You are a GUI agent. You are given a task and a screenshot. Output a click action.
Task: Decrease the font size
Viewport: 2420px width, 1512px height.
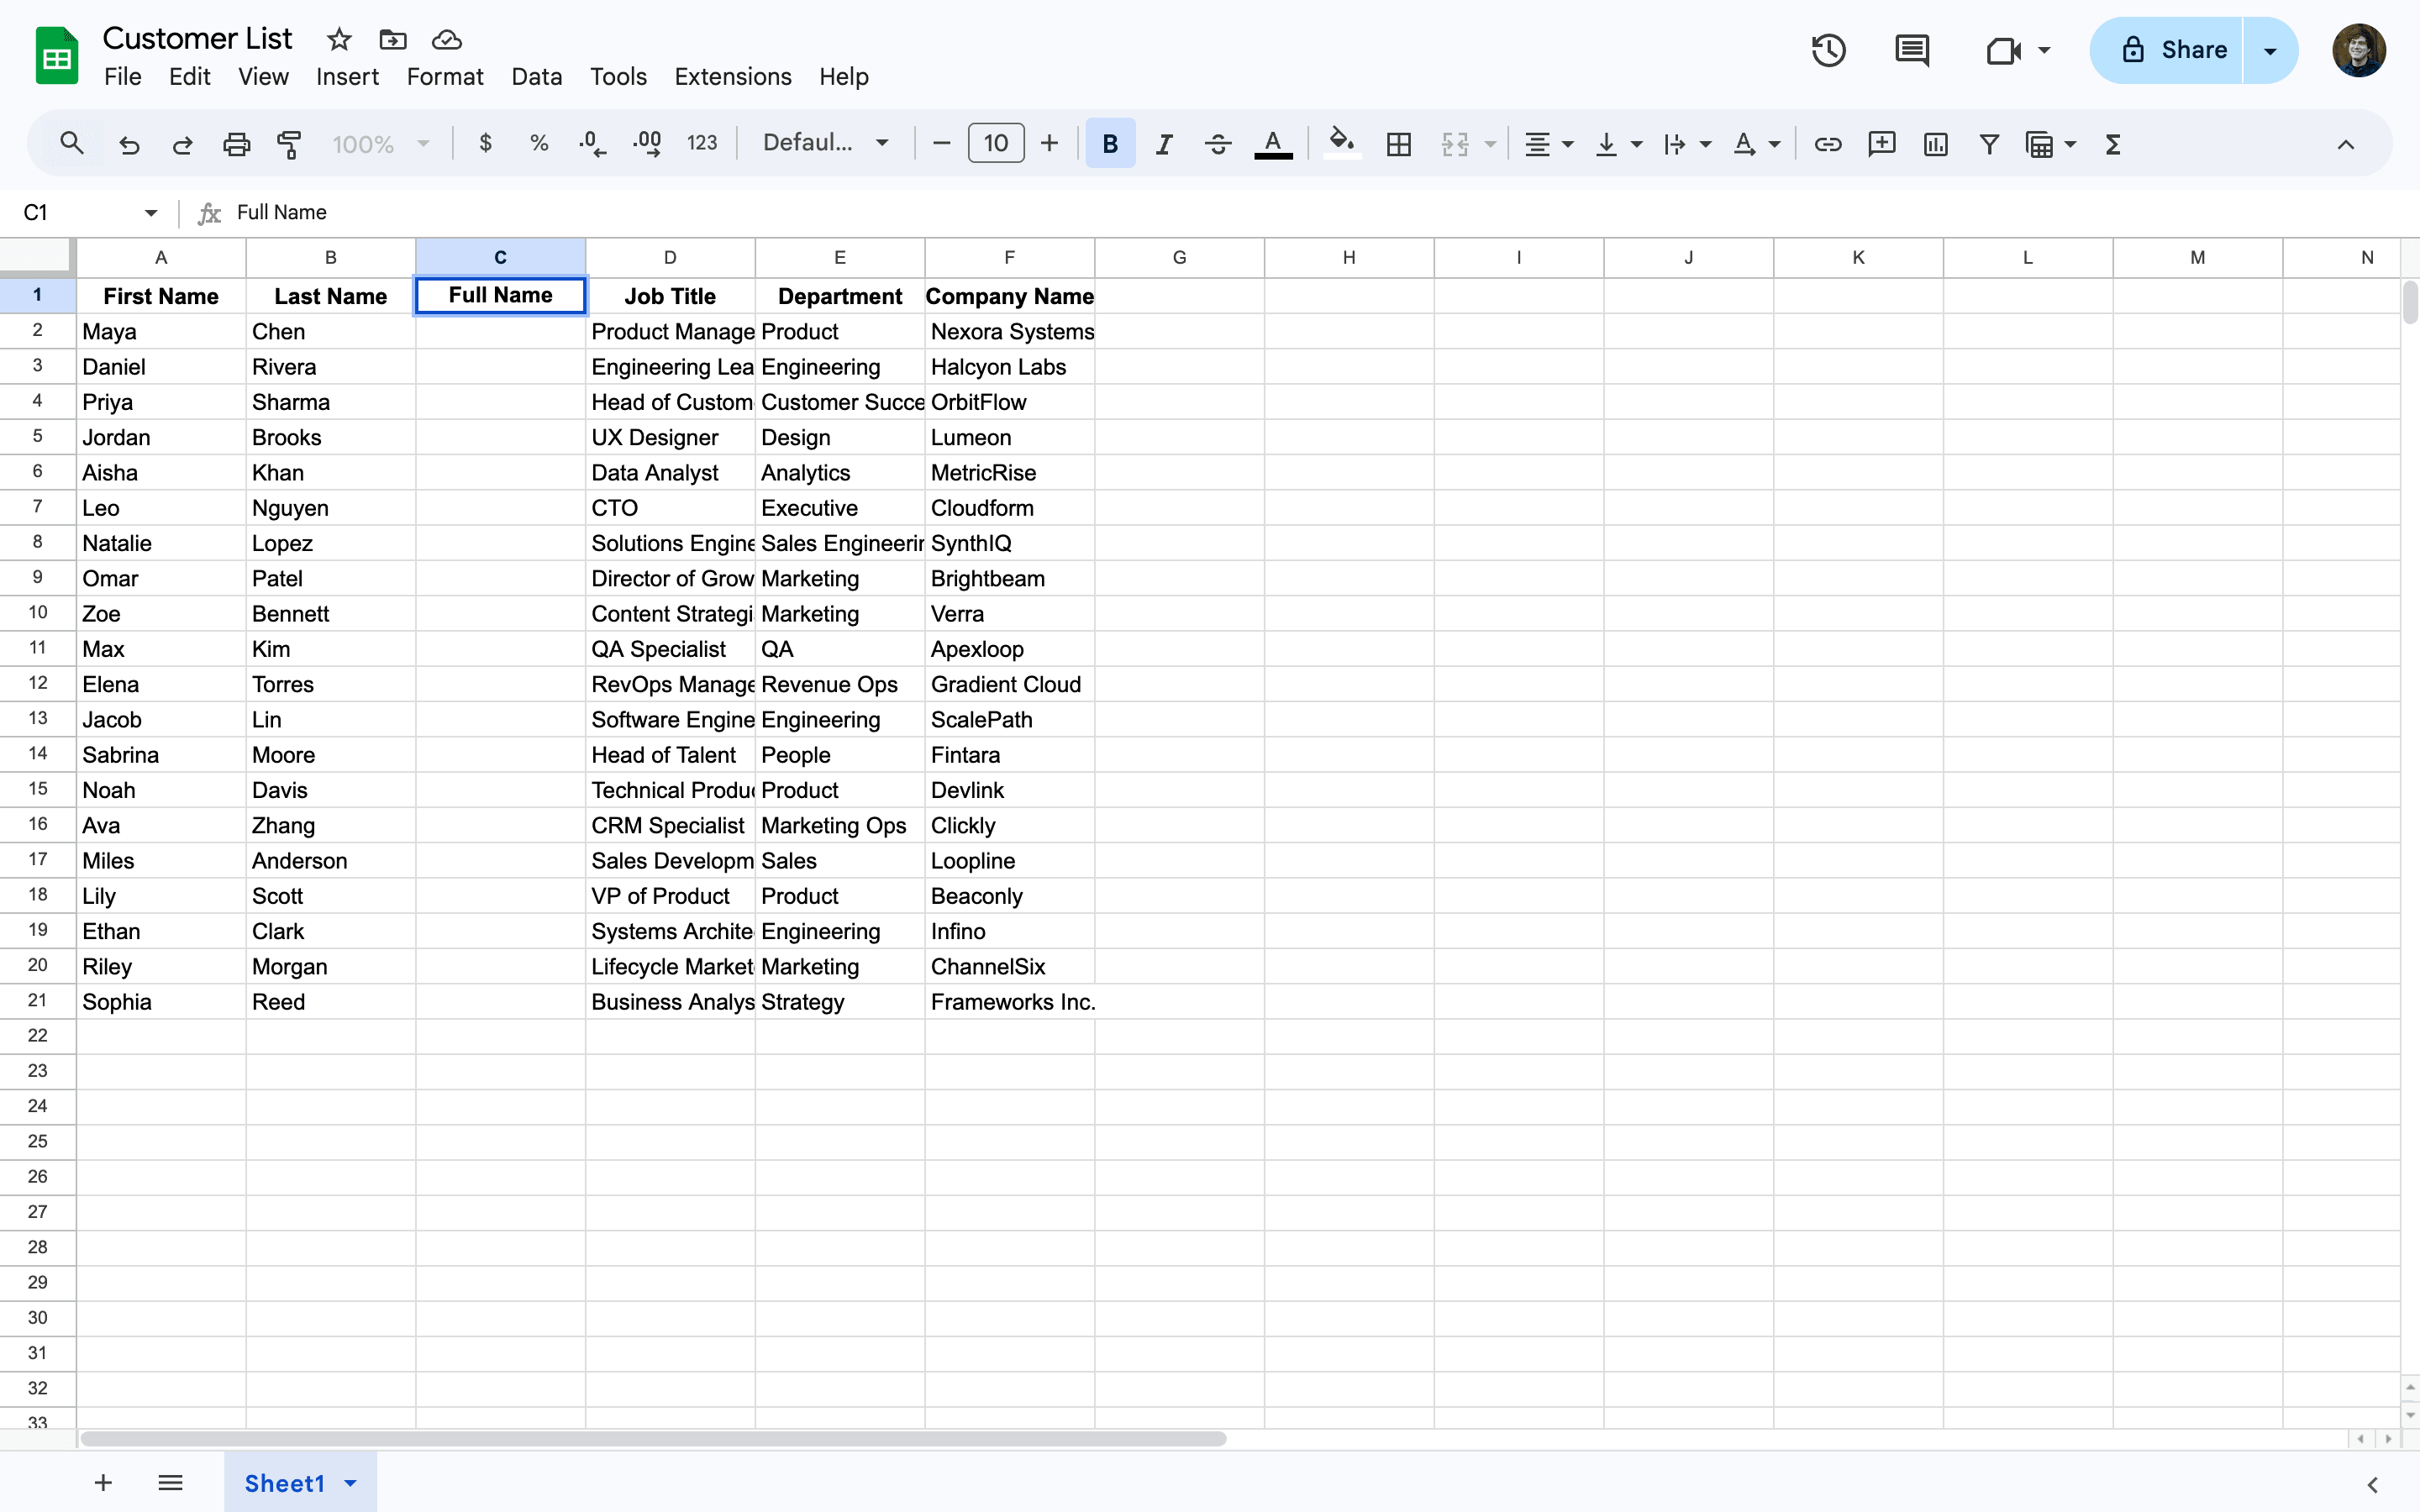pyautogui.click(x=941, y=144)
